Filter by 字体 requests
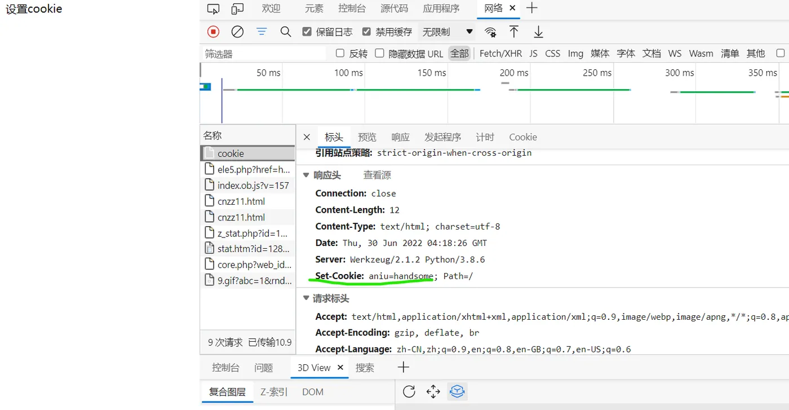This screenshot has height=410, width=789. pyautogui.click(x=626, y=54)
